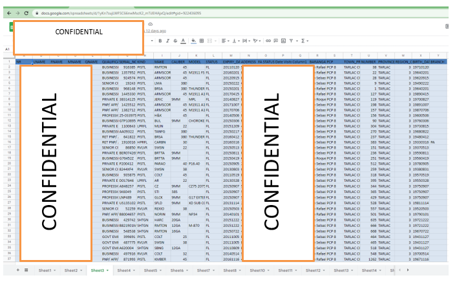Image resolution: width=468 pixels, height=282 pixels.
Task: Switch to the Sheet13 tab
Action: (x=341, y=270)
